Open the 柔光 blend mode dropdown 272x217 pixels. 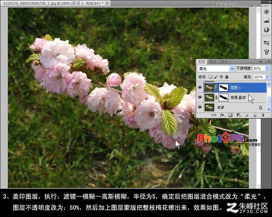(216, 69)
